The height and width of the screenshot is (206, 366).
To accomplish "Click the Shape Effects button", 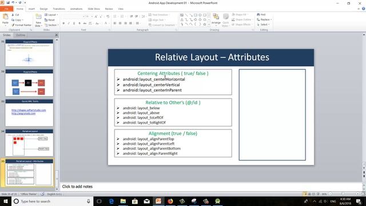I will click(x=241, y=25).
